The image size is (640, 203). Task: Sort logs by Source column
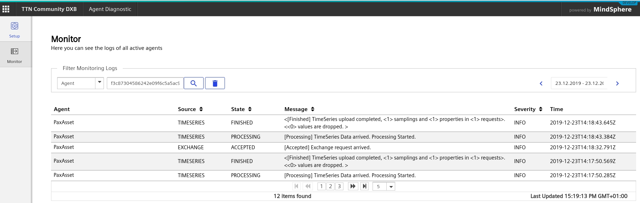pyautogui.click(x=201, y=109)
